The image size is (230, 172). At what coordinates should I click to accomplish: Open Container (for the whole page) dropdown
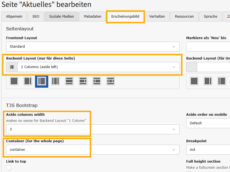point(93,150)
